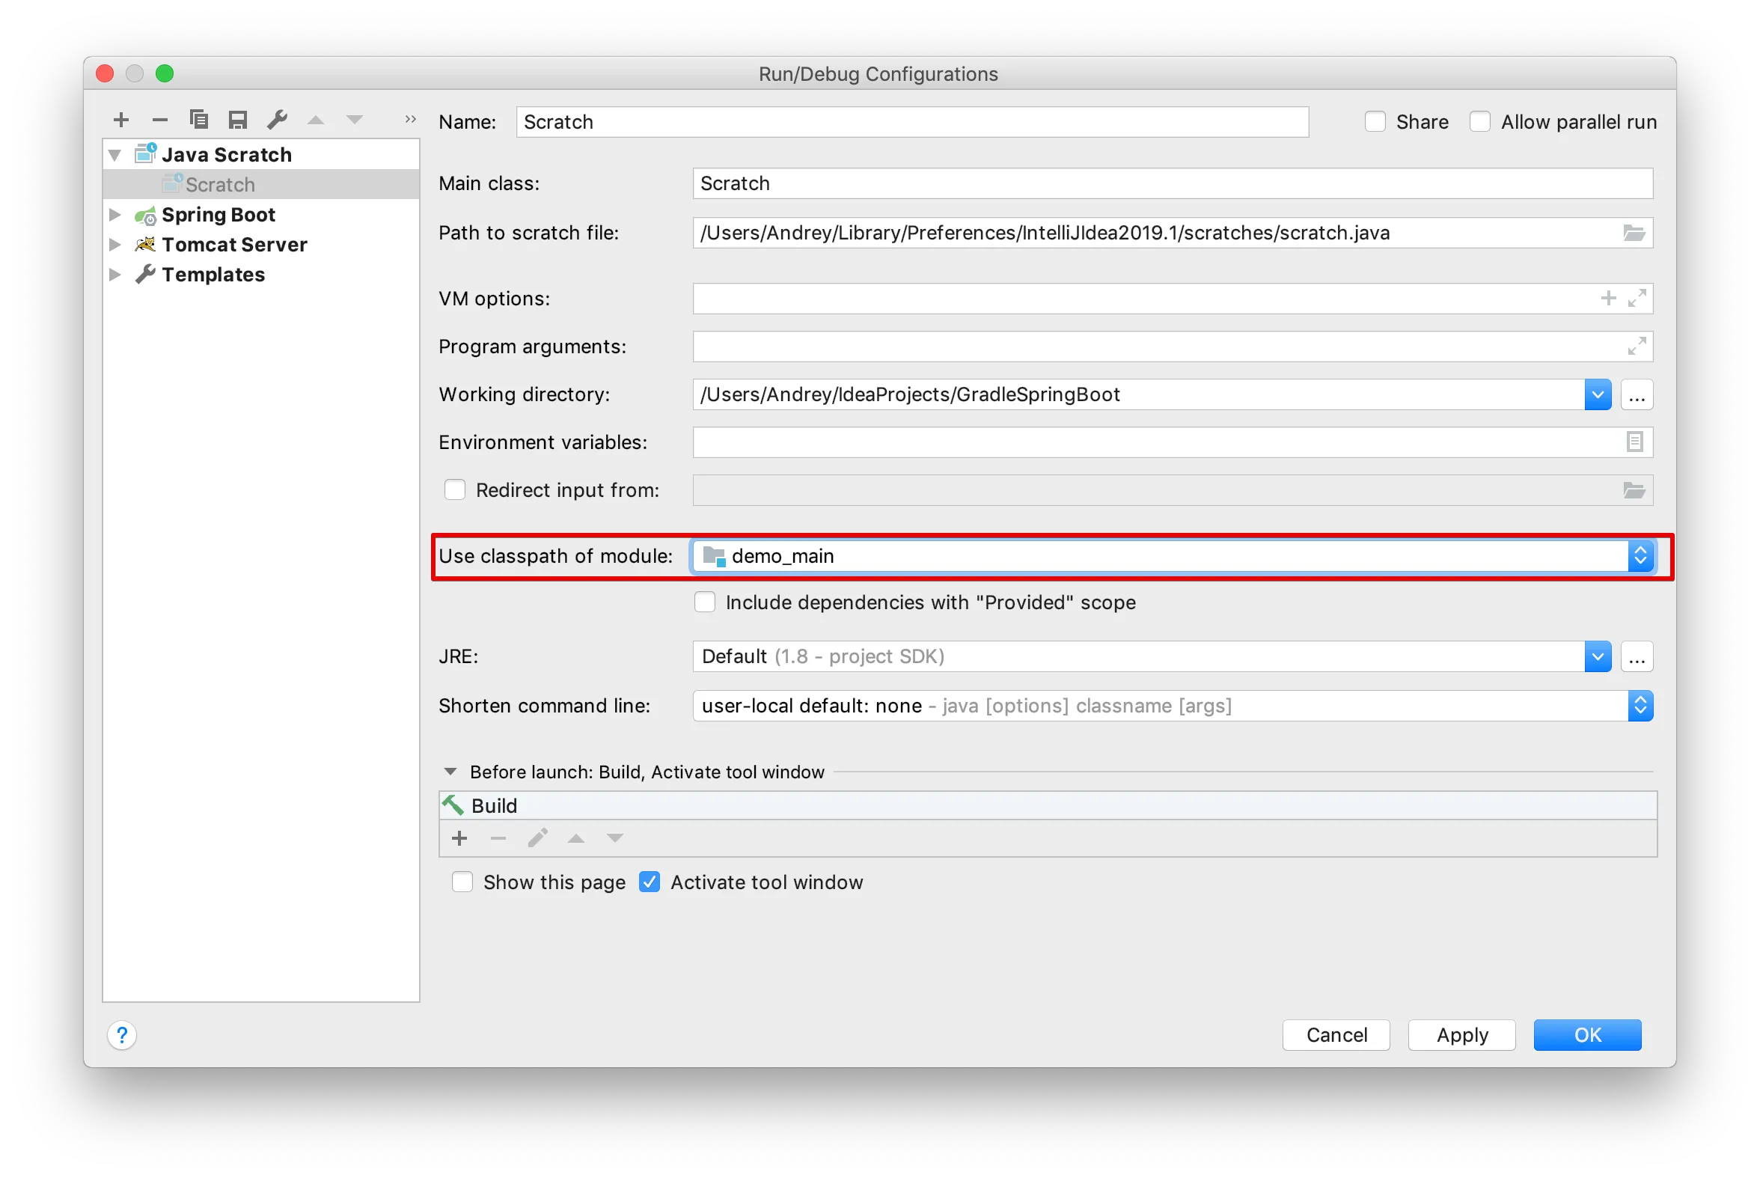Viewport: 1760px width, 1178px height.
Task: Select the Tomcat Server tree item
Action: pyautogui.click(x=234, y=245)
